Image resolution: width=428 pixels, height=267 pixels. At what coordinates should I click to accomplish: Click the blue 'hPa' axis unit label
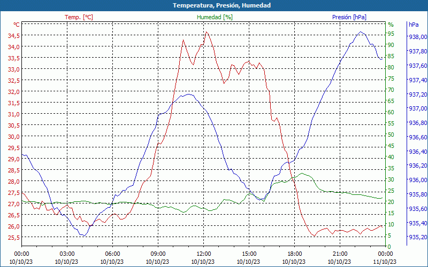coord(414,25)
